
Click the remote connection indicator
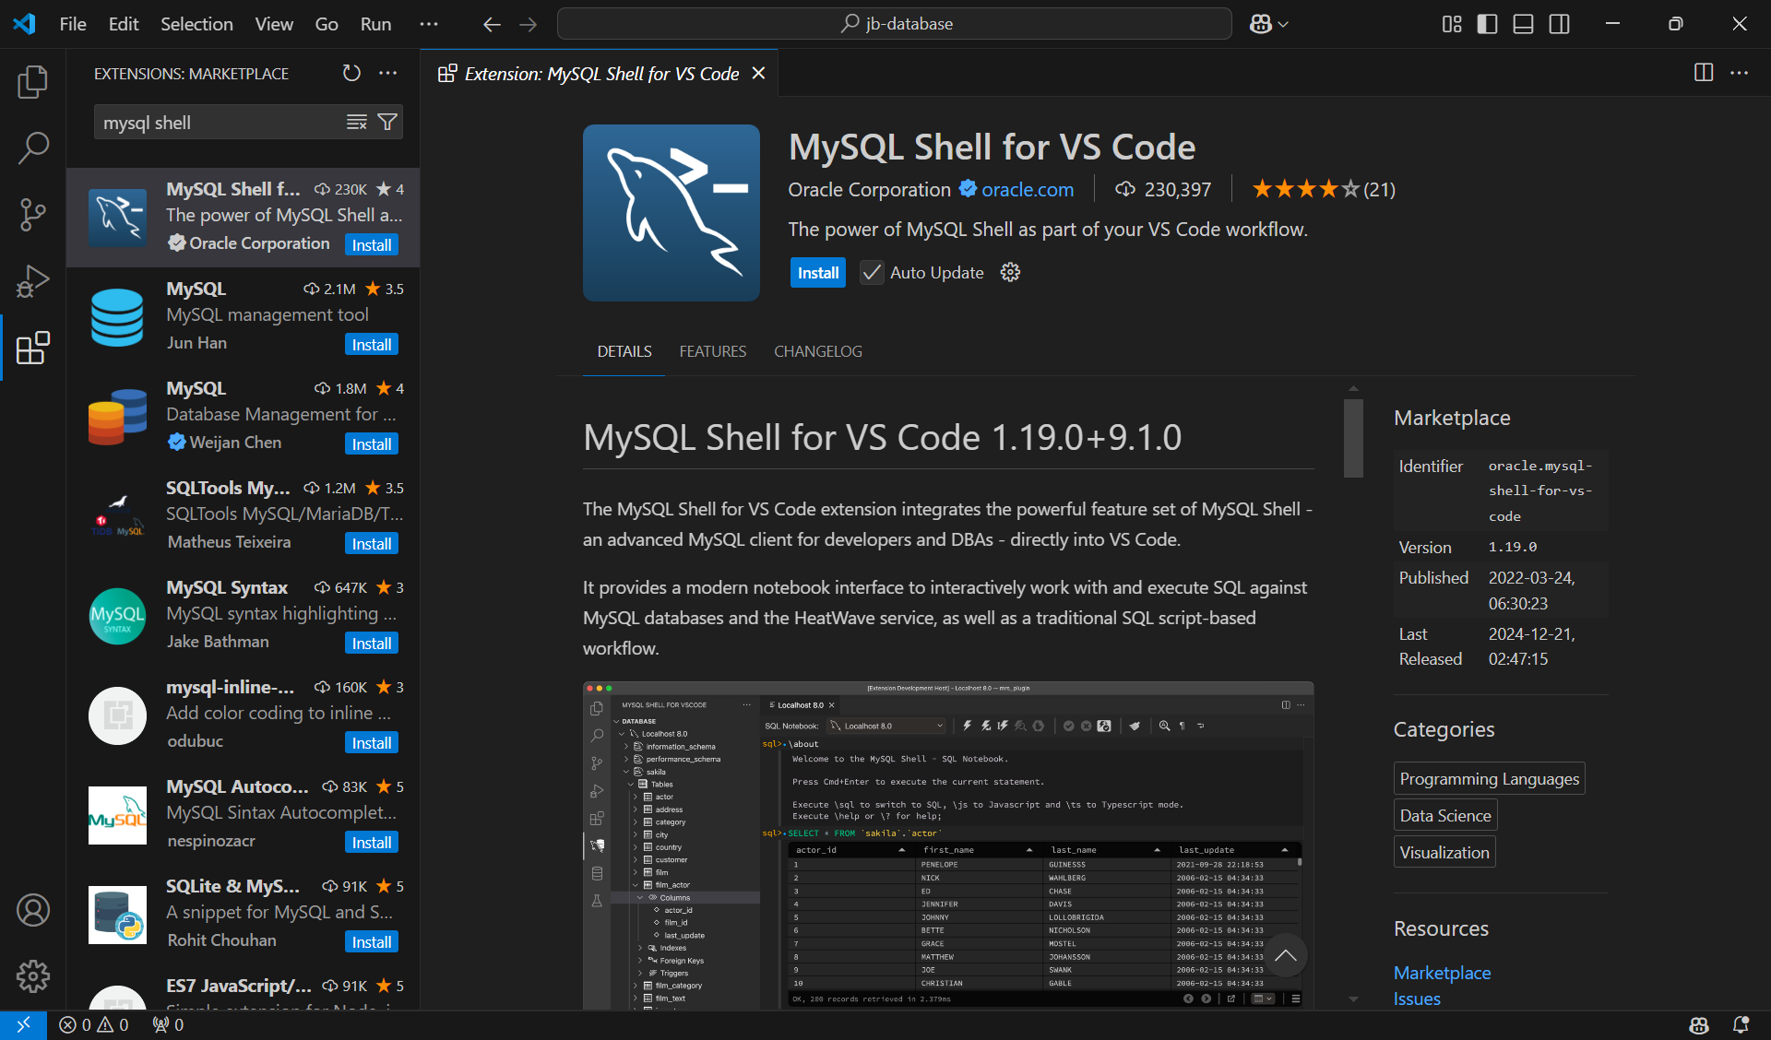click(24, 1025)
